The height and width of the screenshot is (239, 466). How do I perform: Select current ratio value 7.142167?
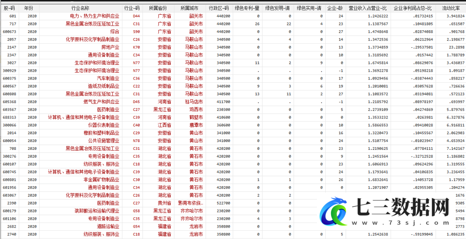click(x=454, y=148)
